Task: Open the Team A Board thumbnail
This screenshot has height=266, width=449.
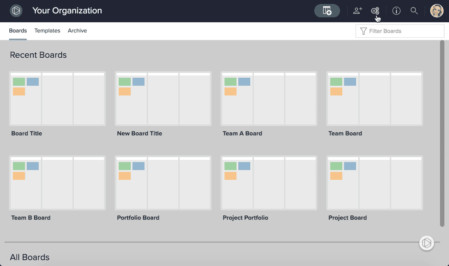Action: 269,99
